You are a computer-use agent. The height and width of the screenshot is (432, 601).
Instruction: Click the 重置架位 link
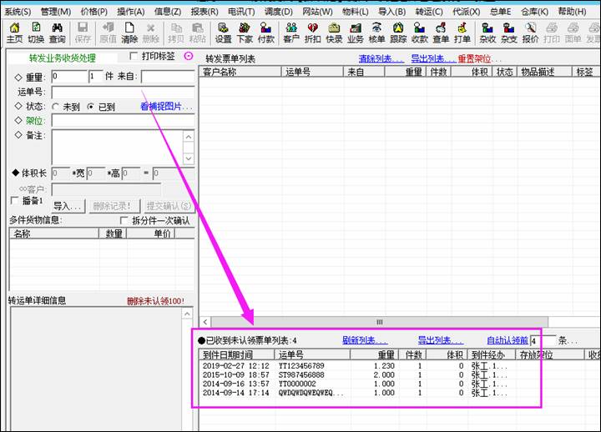pos(479,58)
